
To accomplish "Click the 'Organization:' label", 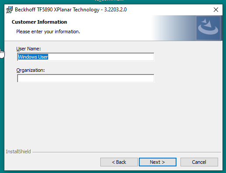I will tap(31, 70).
